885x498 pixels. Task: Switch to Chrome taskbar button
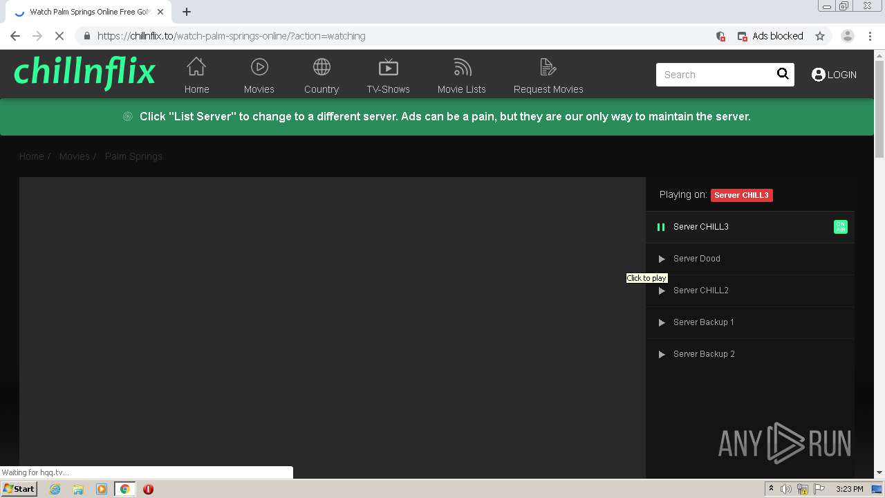125,489
